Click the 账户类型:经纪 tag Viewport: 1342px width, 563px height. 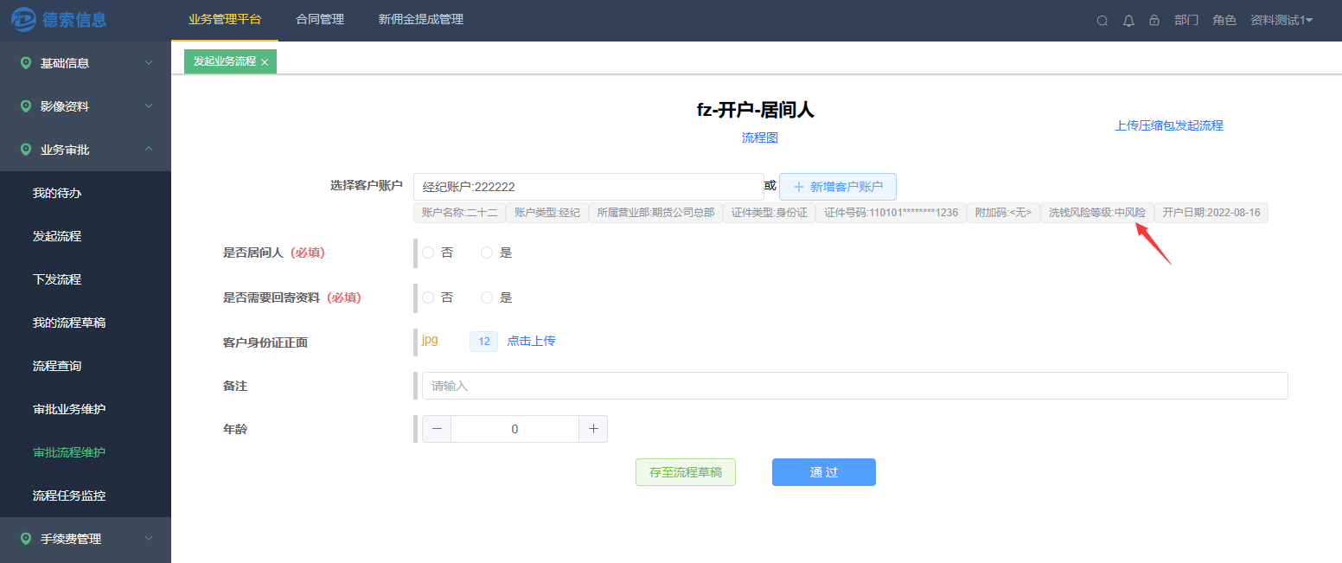click(x=547, y=213)
